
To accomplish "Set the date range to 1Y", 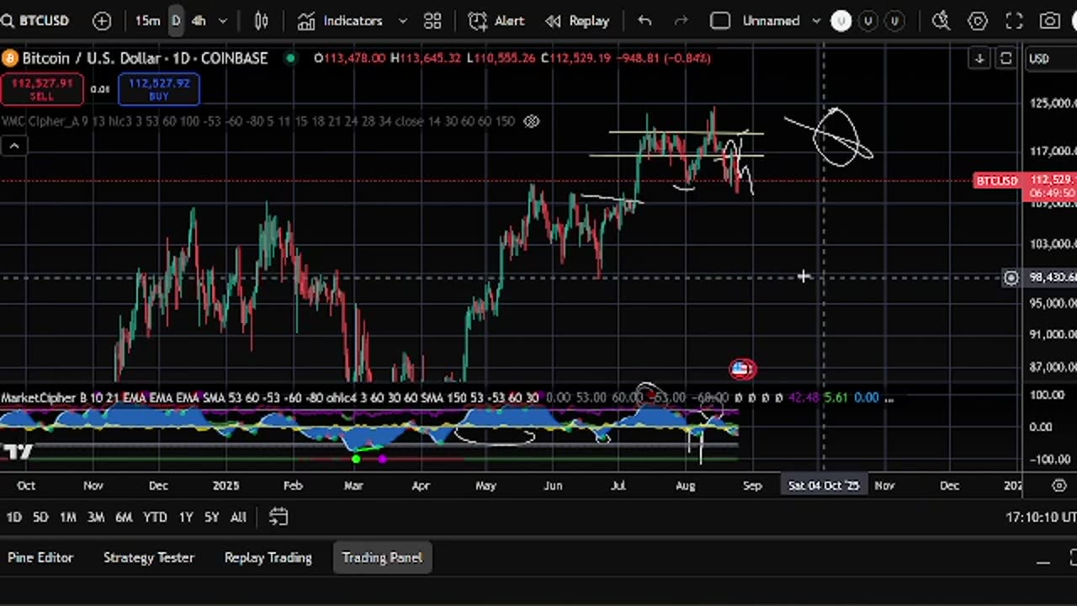I will click(186, 518).
